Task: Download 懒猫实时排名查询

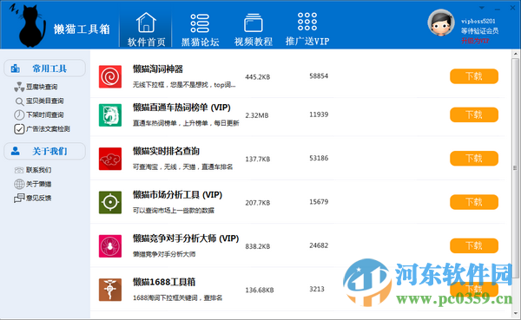Action: tap(474, 159)
